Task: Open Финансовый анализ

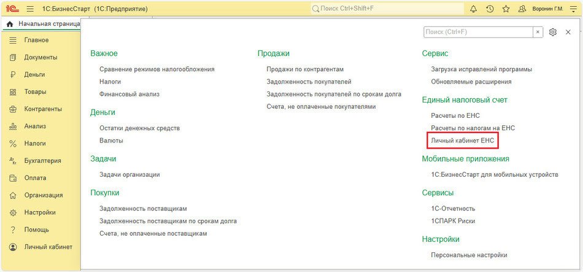Action: (129, 94)
